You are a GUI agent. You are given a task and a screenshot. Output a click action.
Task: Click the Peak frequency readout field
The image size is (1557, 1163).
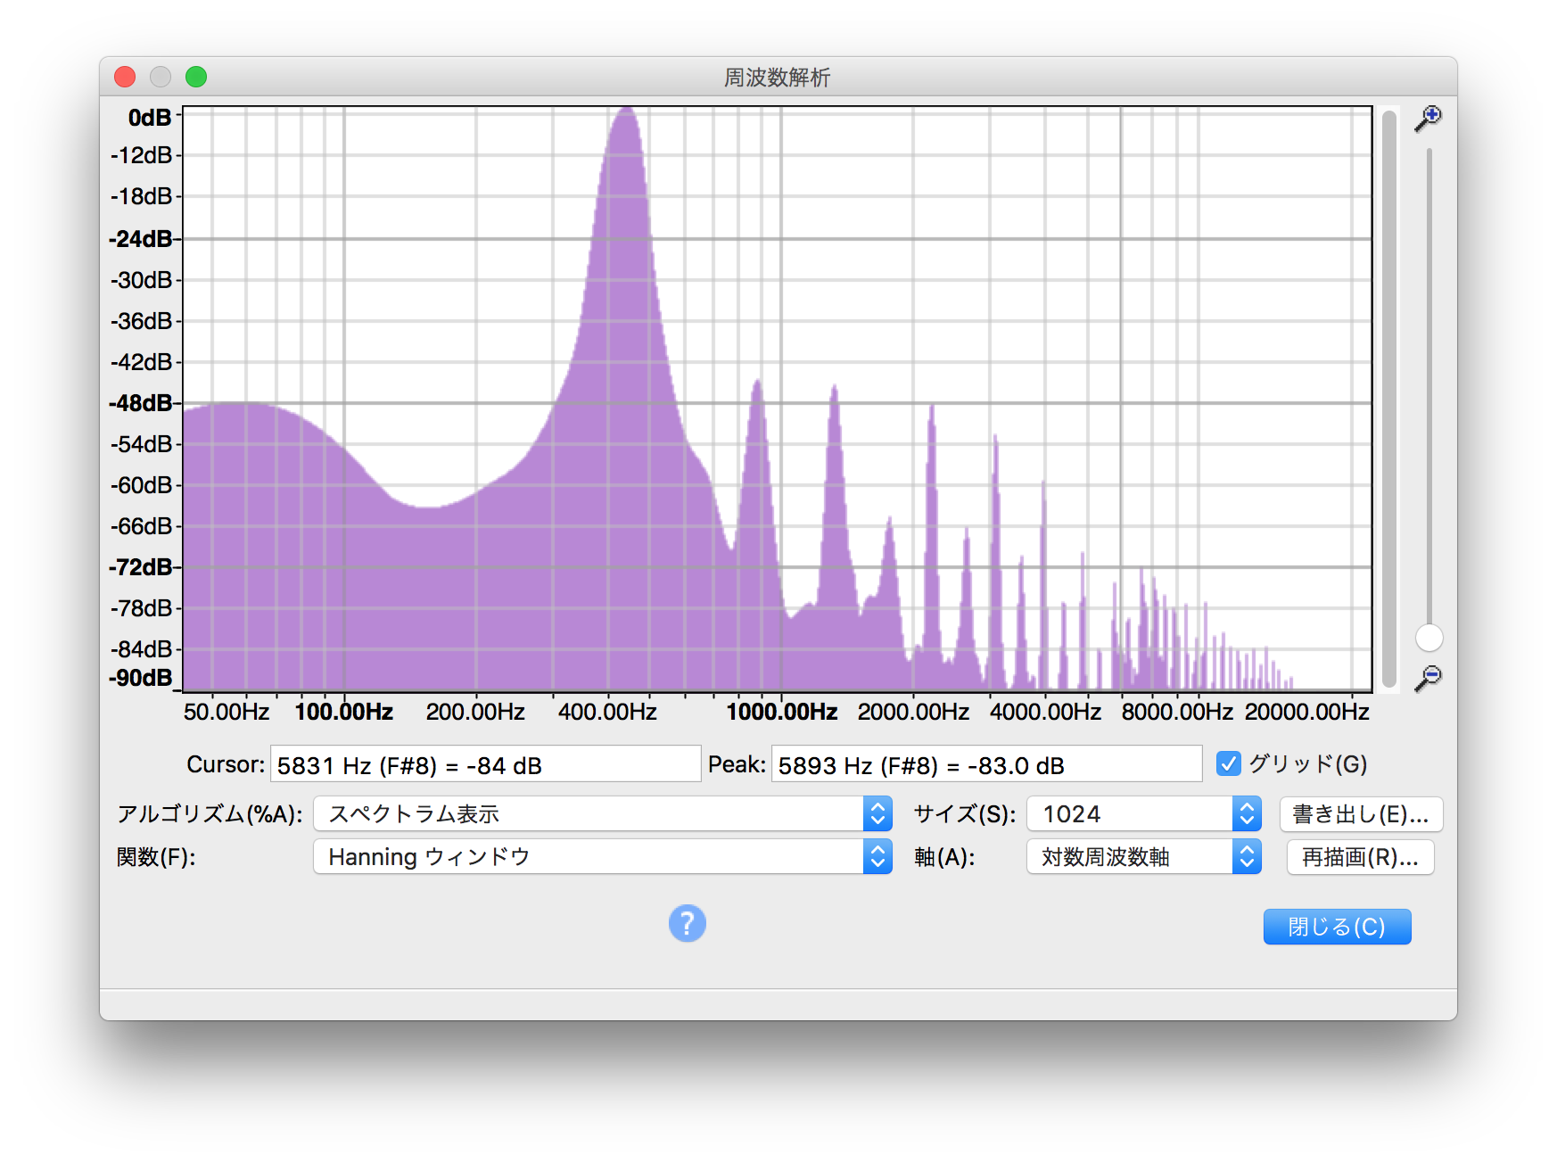click(x=986, y=764)
